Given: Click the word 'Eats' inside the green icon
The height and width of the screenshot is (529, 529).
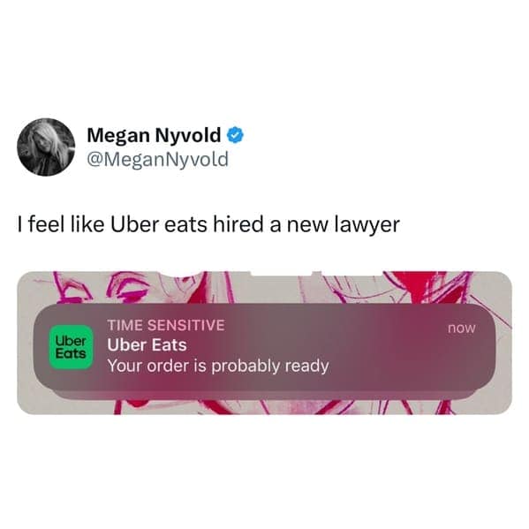Looking at the screenshot, I should point(71,353).
